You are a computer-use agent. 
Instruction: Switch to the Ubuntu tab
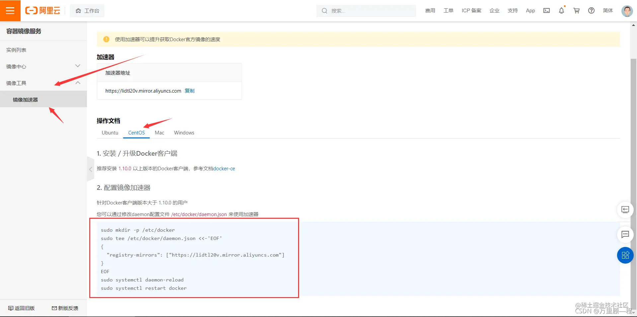[110, 132]
